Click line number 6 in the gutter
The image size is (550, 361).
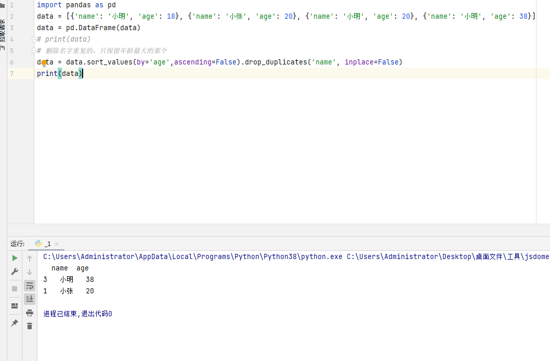pos(11,62)
